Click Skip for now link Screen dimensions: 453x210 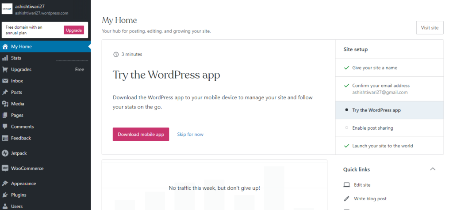190,134
